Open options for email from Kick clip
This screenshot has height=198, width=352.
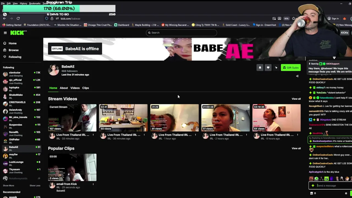(x=93, y=184)
